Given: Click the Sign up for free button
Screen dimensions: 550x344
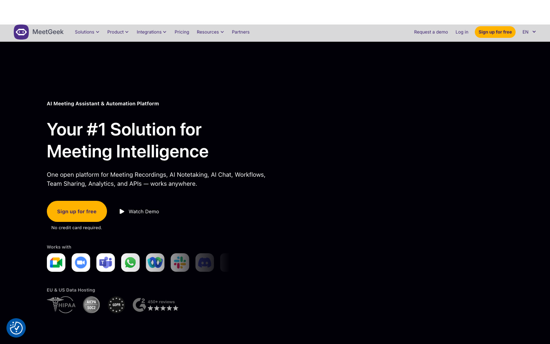Looking at the screenshot, I should pyautogui.click(x=495, y=32).
